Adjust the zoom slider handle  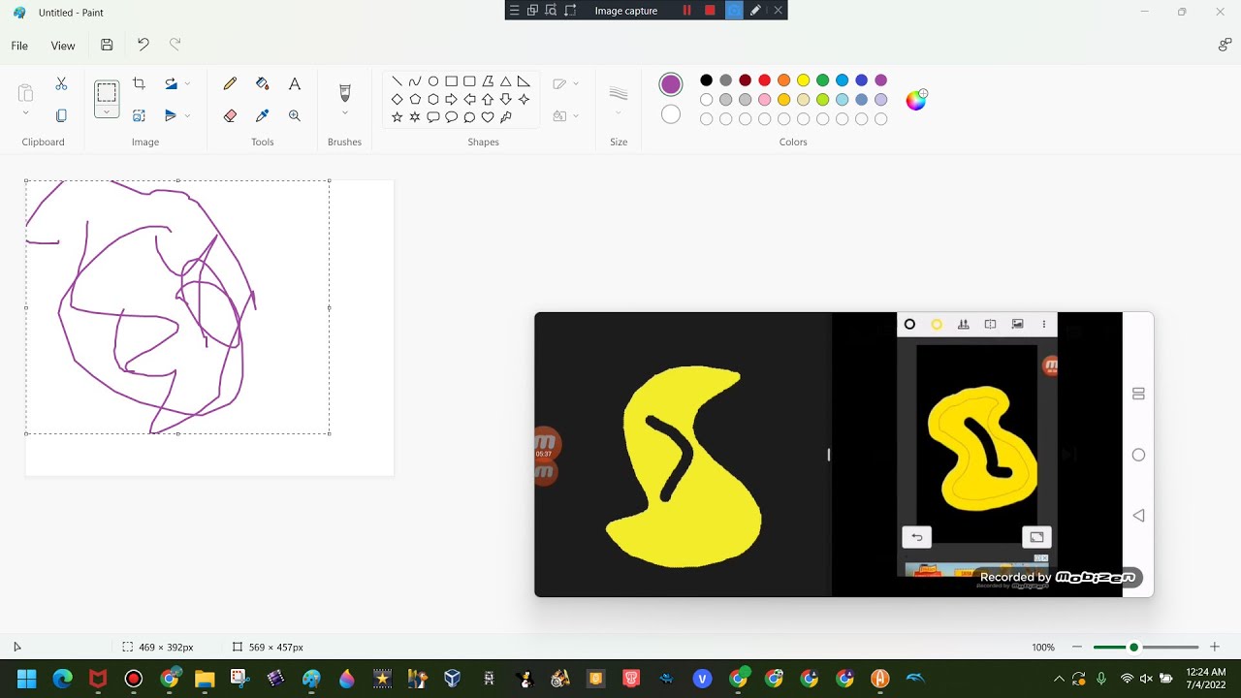click(1133, 647)
